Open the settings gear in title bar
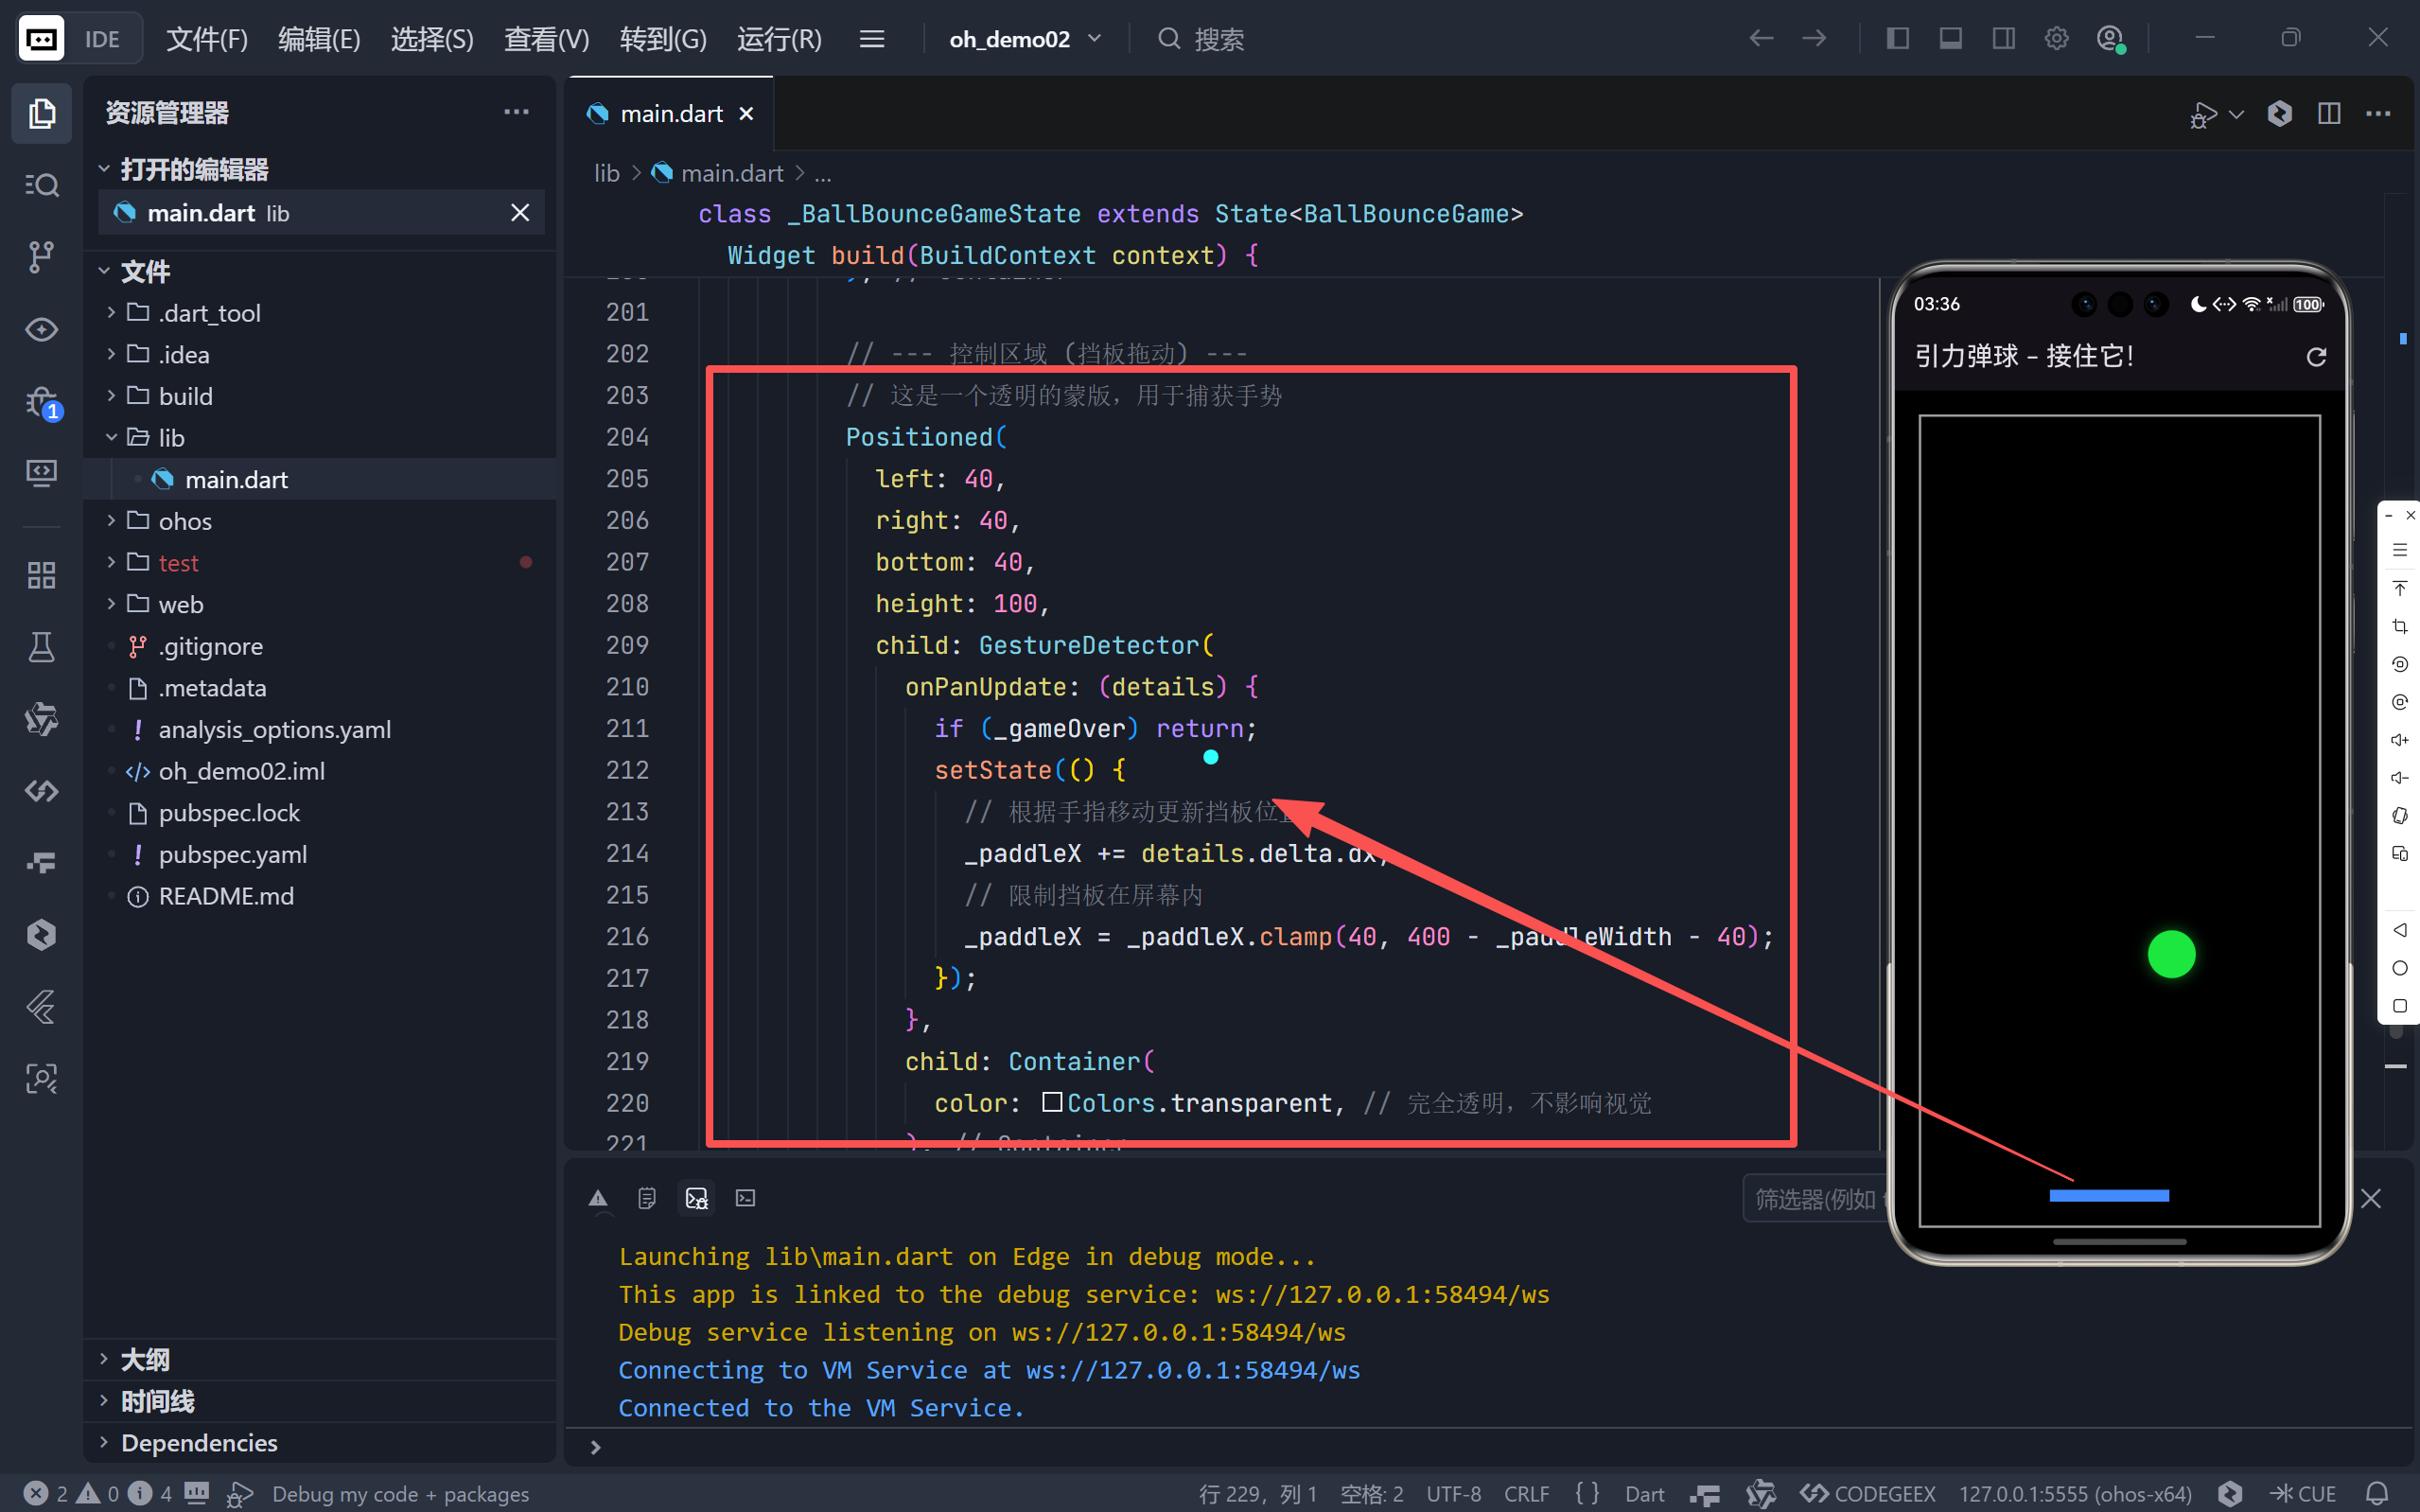The image size is (2420, 1512). [x=2056, y=39]
